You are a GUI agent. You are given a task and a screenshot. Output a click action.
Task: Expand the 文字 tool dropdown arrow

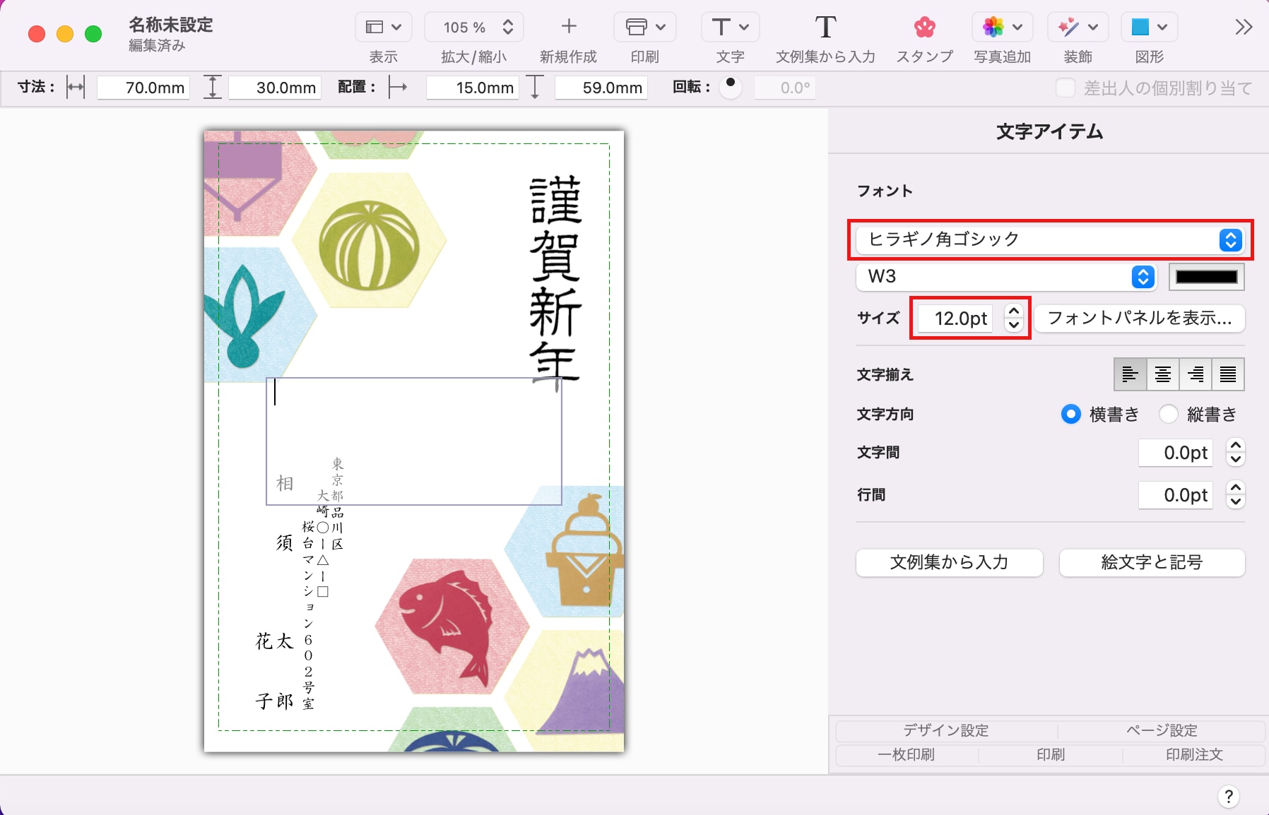click(744, 28)
